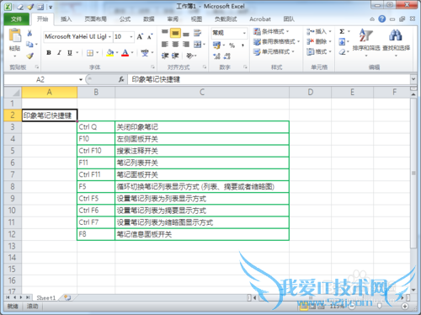Screen dimensions: 421x315
Task: Align text to bottom
Action: click(186, 34)
